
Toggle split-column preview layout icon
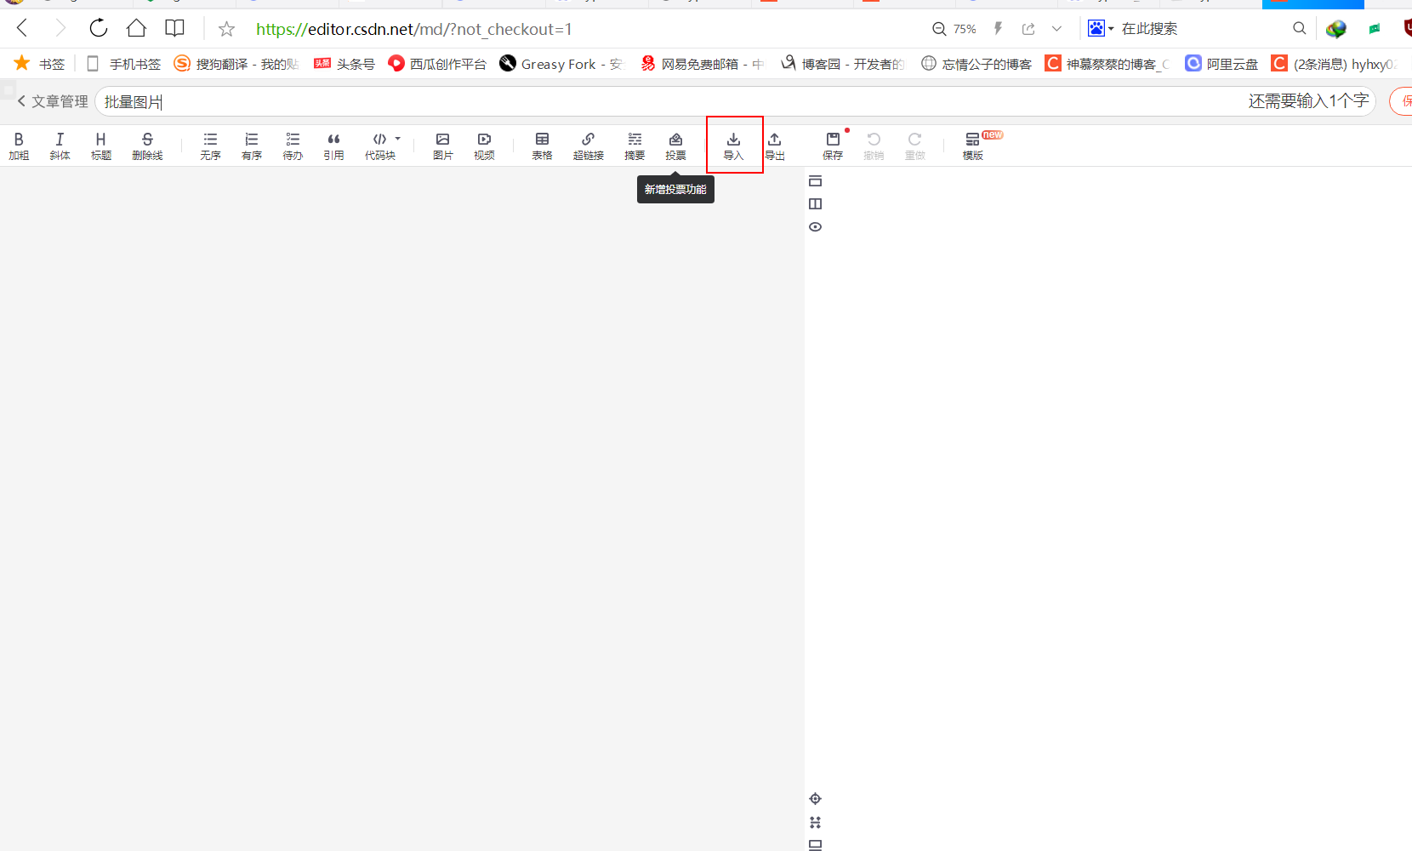(815, 203)
